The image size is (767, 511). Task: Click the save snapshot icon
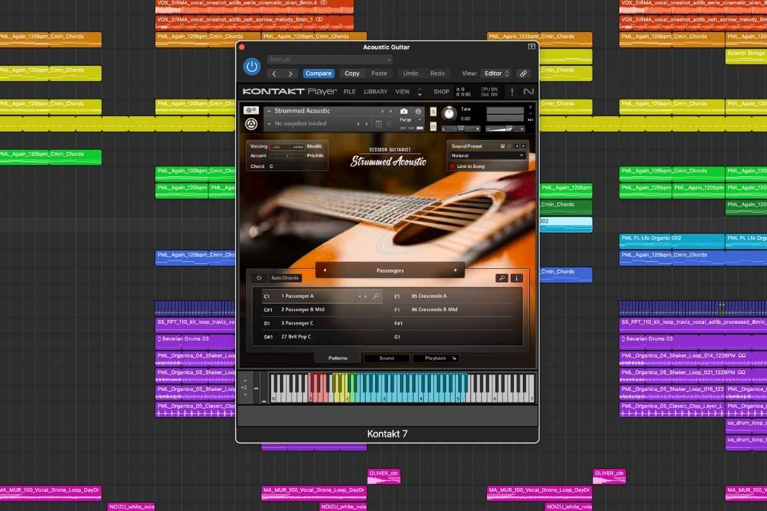pos(378,124)
